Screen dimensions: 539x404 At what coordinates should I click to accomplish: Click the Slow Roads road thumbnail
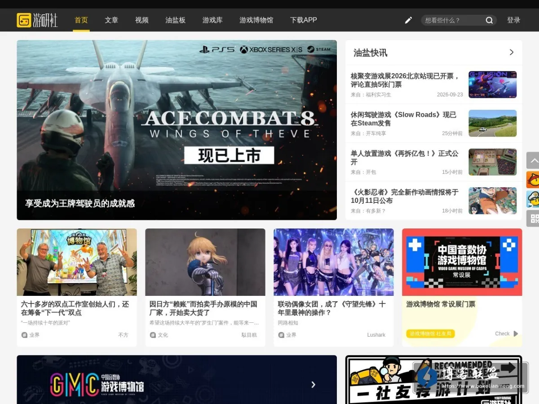click(x=492, y=123)
